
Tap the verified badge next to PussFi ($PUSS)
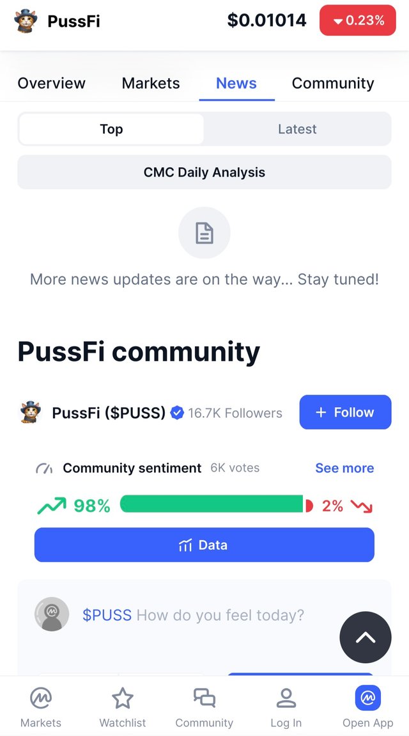click(177, 413)
